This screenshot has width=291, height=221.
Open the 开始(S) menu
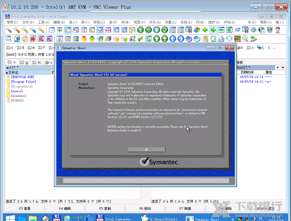[229, 22]
